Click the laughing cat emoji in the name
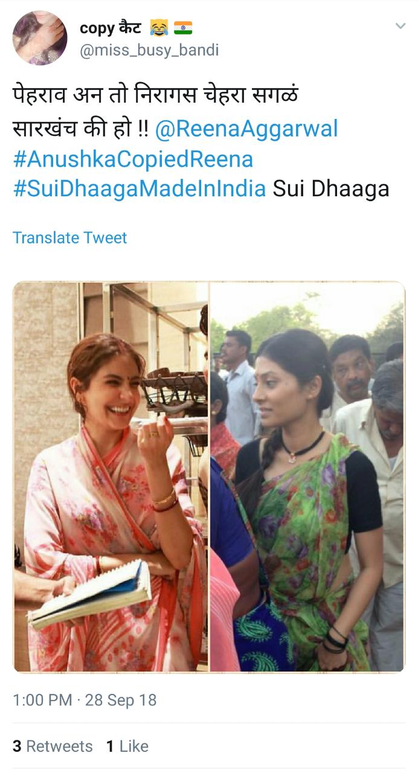The width and height of the screenshot is (418, 773). [159, 28]
